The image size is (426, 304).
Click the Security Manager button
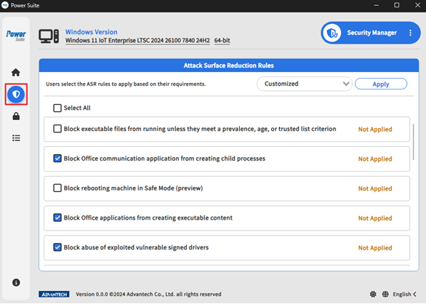coord(371,33)
